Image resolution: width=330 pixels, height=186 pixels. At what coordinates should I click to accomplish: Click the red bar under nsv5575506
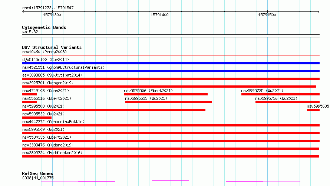(x=166, y=94)
